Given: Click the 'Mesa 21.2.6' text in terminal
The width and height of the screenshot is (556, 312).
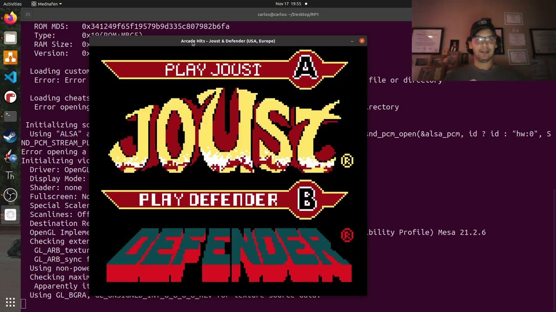Looking at the screenshot, I should pos(462,232).
